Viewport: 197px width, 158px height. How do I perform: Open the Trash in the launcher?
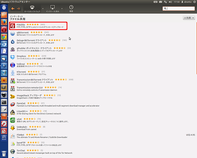click(4, 154)
